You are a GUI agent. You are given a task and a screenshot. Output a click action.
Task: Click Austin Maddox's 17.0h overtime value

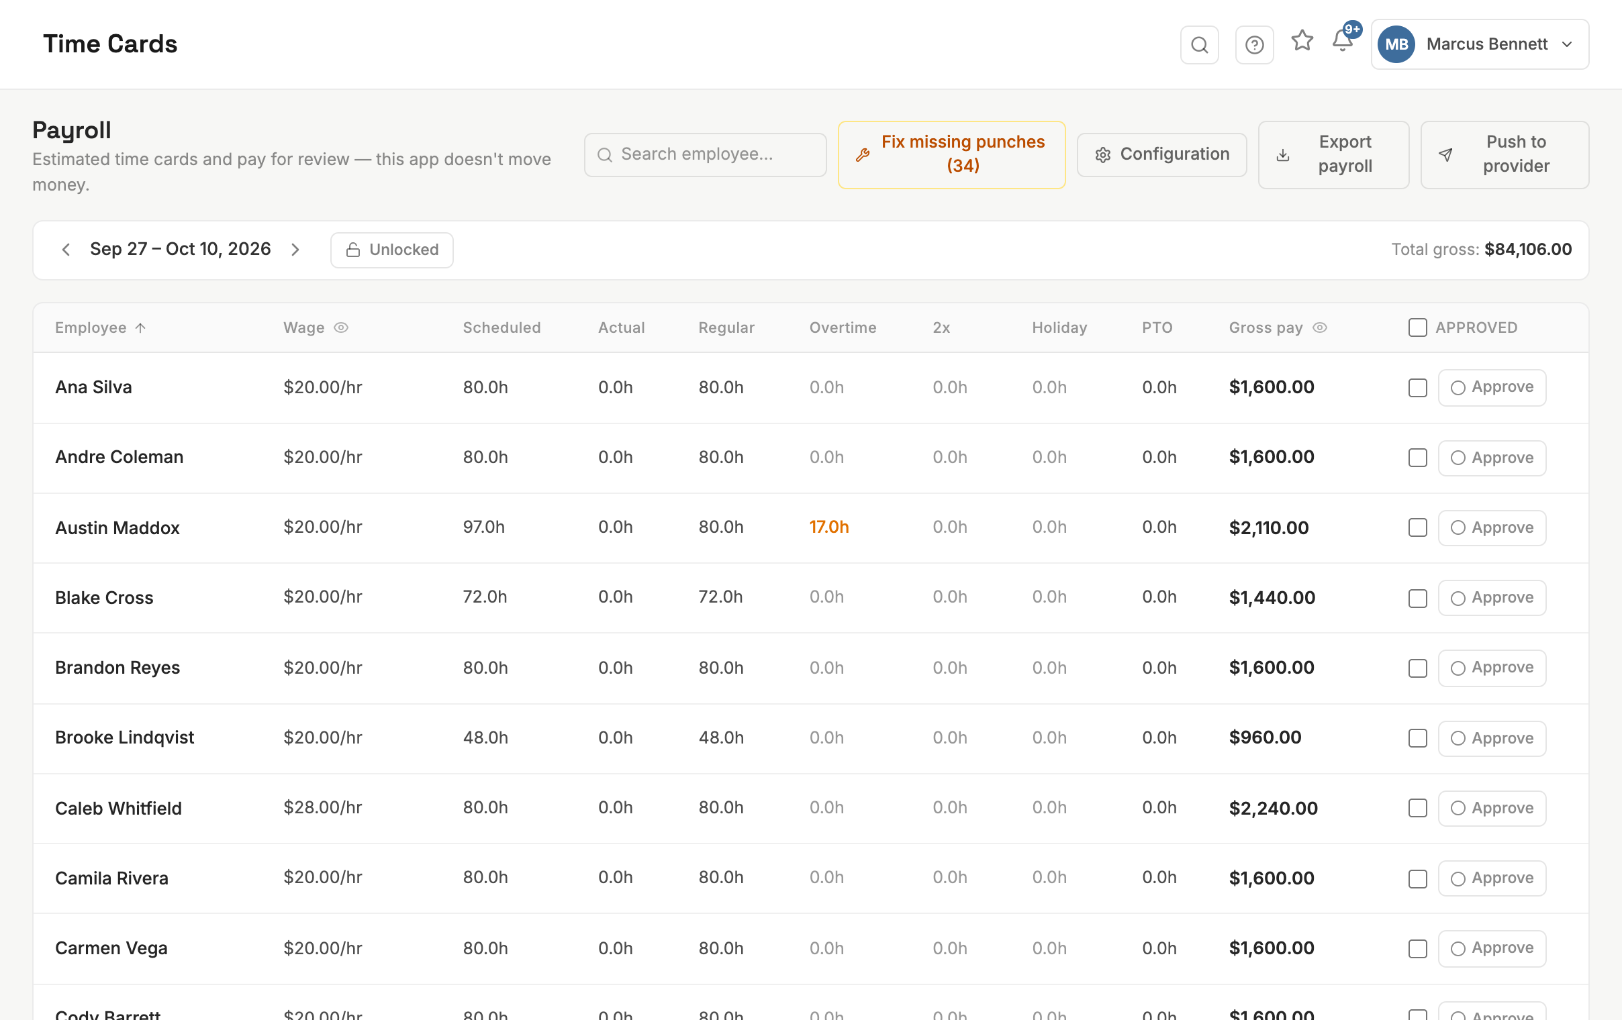[x=828, y=527]
